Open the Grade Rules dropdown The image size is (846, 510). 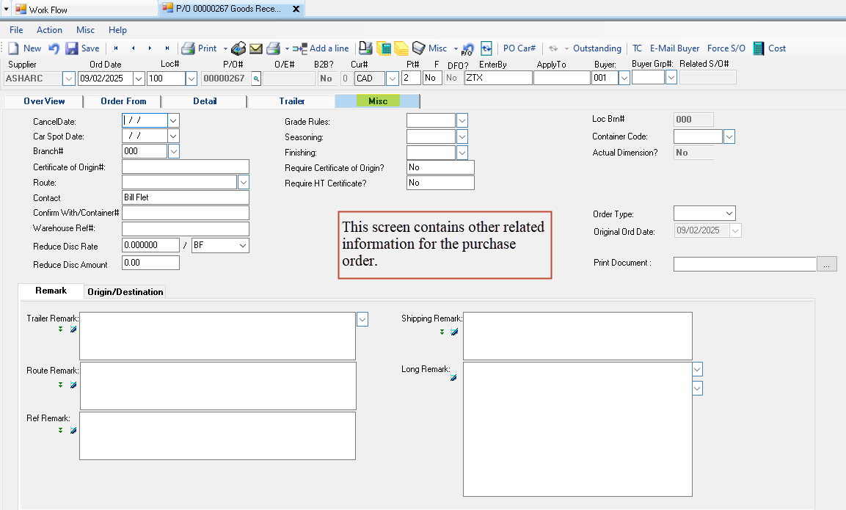[462, 120]
